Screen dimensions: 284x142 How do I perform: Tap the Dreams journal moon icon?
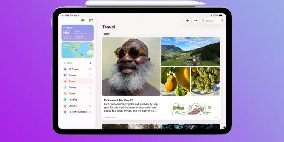[x=65, y=106]
